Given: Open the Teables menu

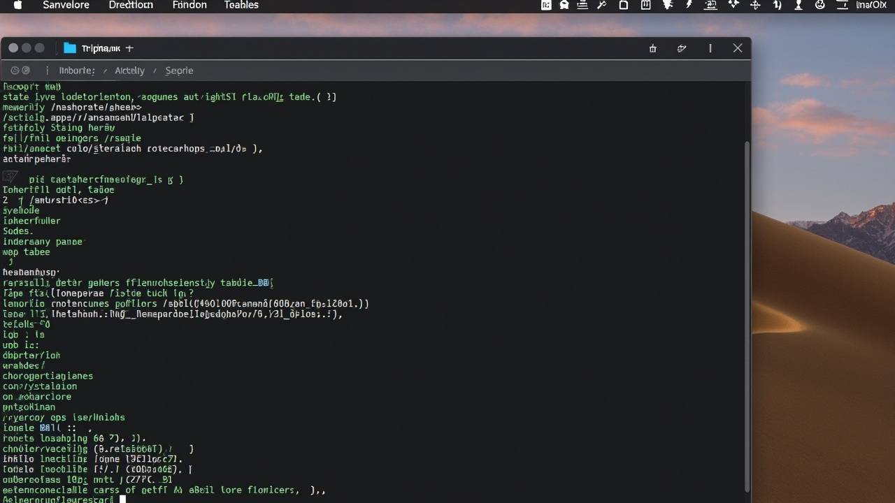Looking at the screenshot, I should (241, 5).
